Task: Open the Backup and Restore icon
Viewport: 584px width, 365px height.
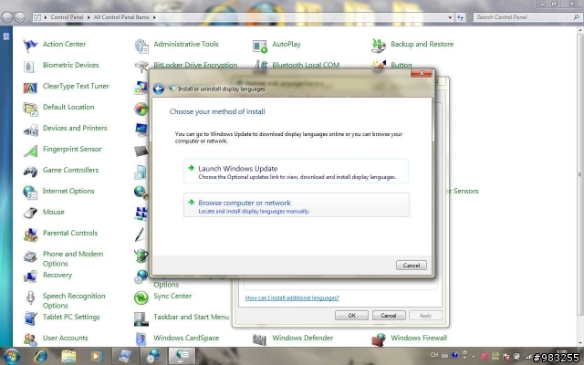Action: 379,46
